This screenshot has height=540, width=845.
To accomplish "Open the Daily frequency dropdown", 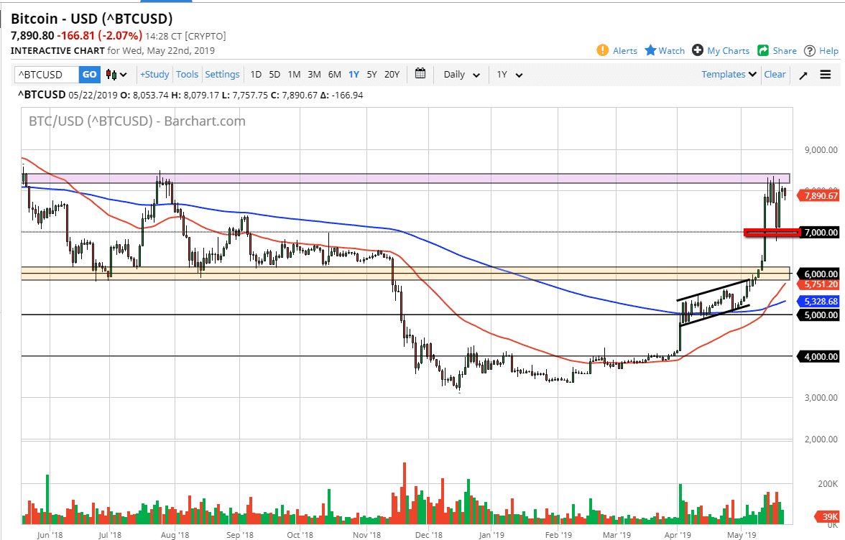I will (x=460, y=74).
